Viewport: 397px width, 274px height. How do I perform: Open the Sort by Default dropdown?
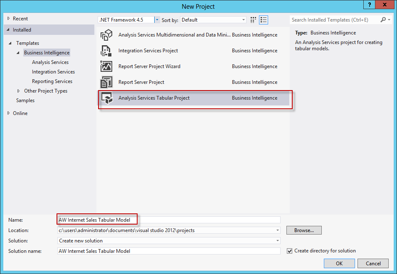coord(213,20)
